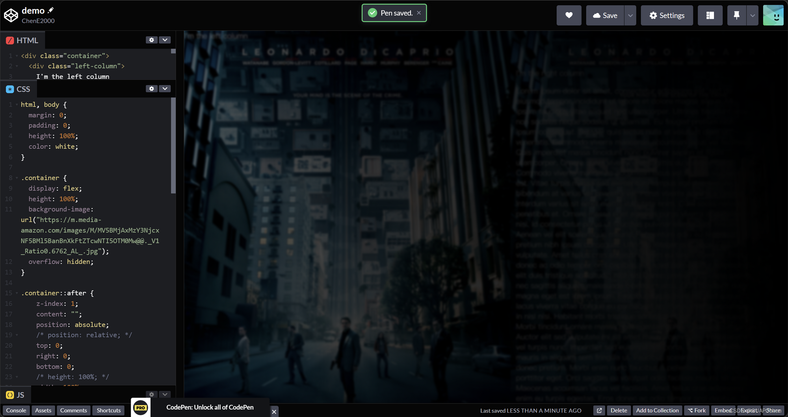Click the CodePen logo icon
Viewport: 788px width, 417px height.
pyautogui.click(x=11, y=15)
